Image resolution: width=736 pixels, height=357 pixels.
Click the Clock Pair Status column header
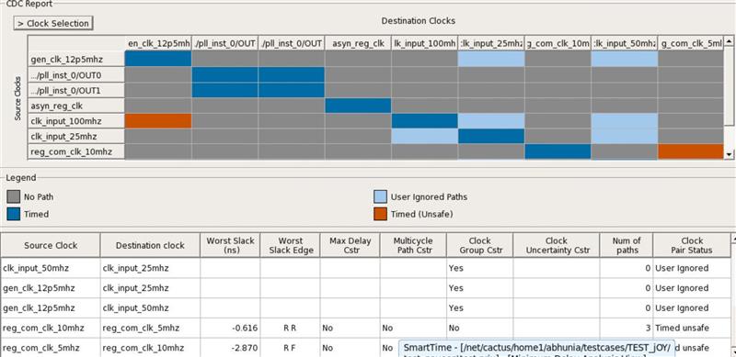tap(692, 246)
